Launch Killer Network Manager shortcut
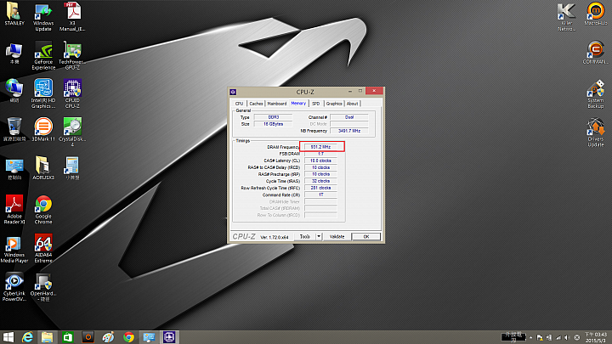The width and height of the screenshot is (612, 344). tap(566, 17)
